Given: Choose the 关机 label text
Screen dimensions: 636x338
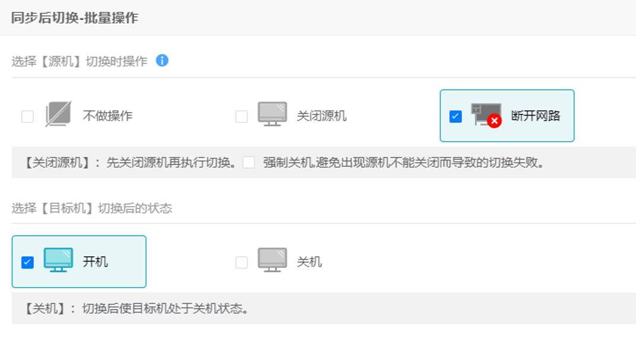Looking at the screenshot, I should (310, 262).
